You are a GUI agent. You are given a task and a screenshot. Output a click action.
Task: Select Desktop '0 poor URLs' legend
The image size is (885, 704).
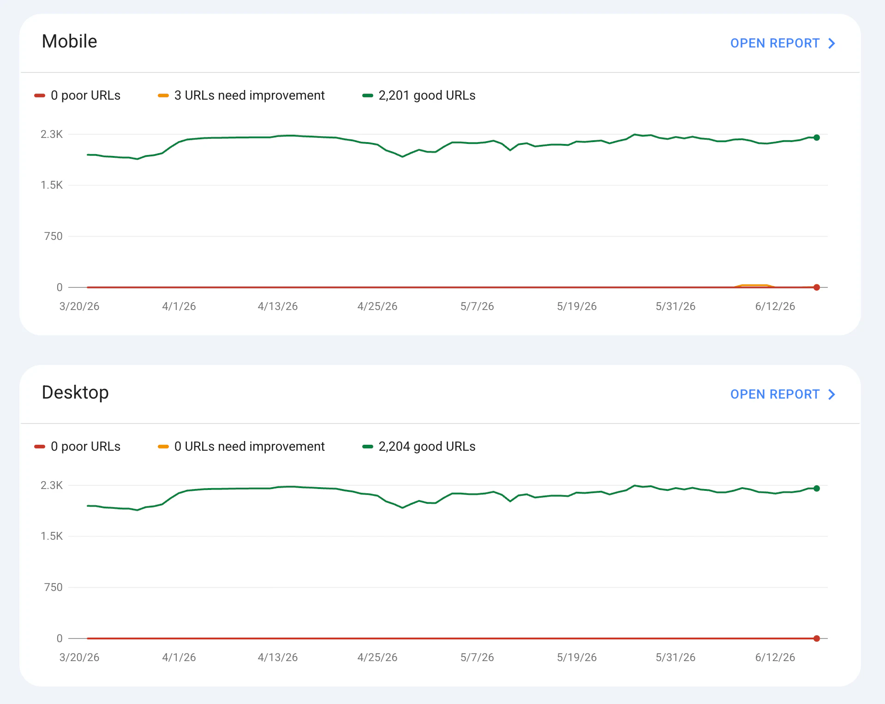tap(78, 447)
